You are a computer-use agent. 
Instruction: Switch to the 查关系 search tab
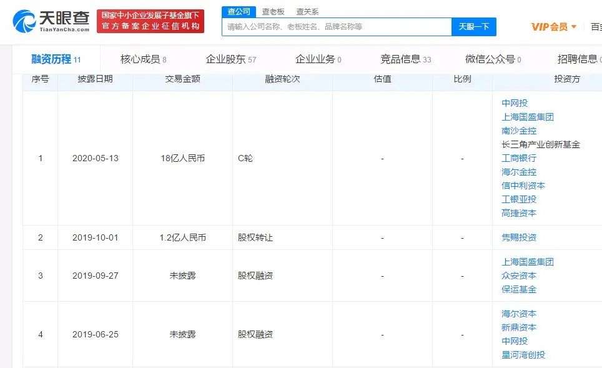point(307,12)
